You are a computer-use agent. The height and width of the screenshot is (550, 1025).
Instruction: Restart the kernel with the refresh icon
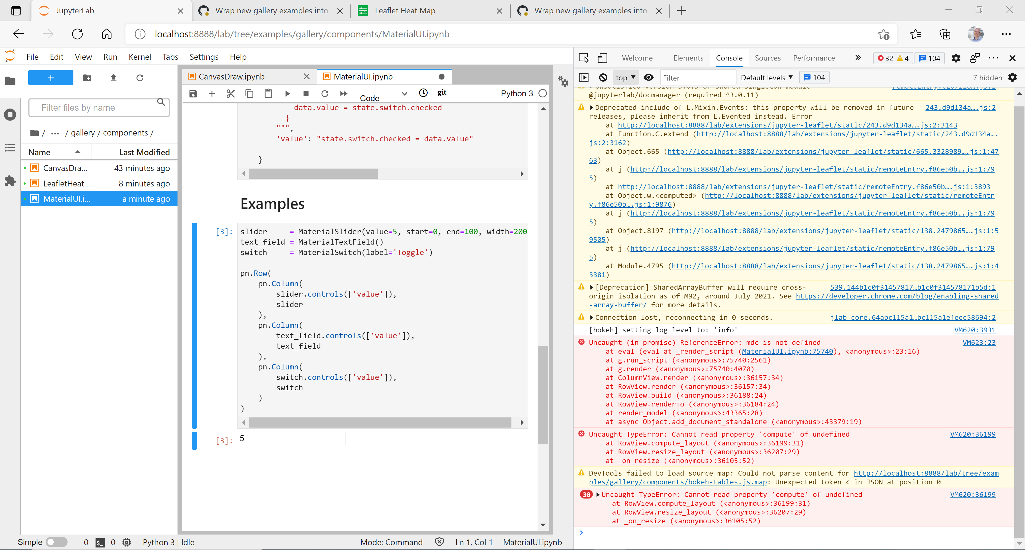pos(325,93)
